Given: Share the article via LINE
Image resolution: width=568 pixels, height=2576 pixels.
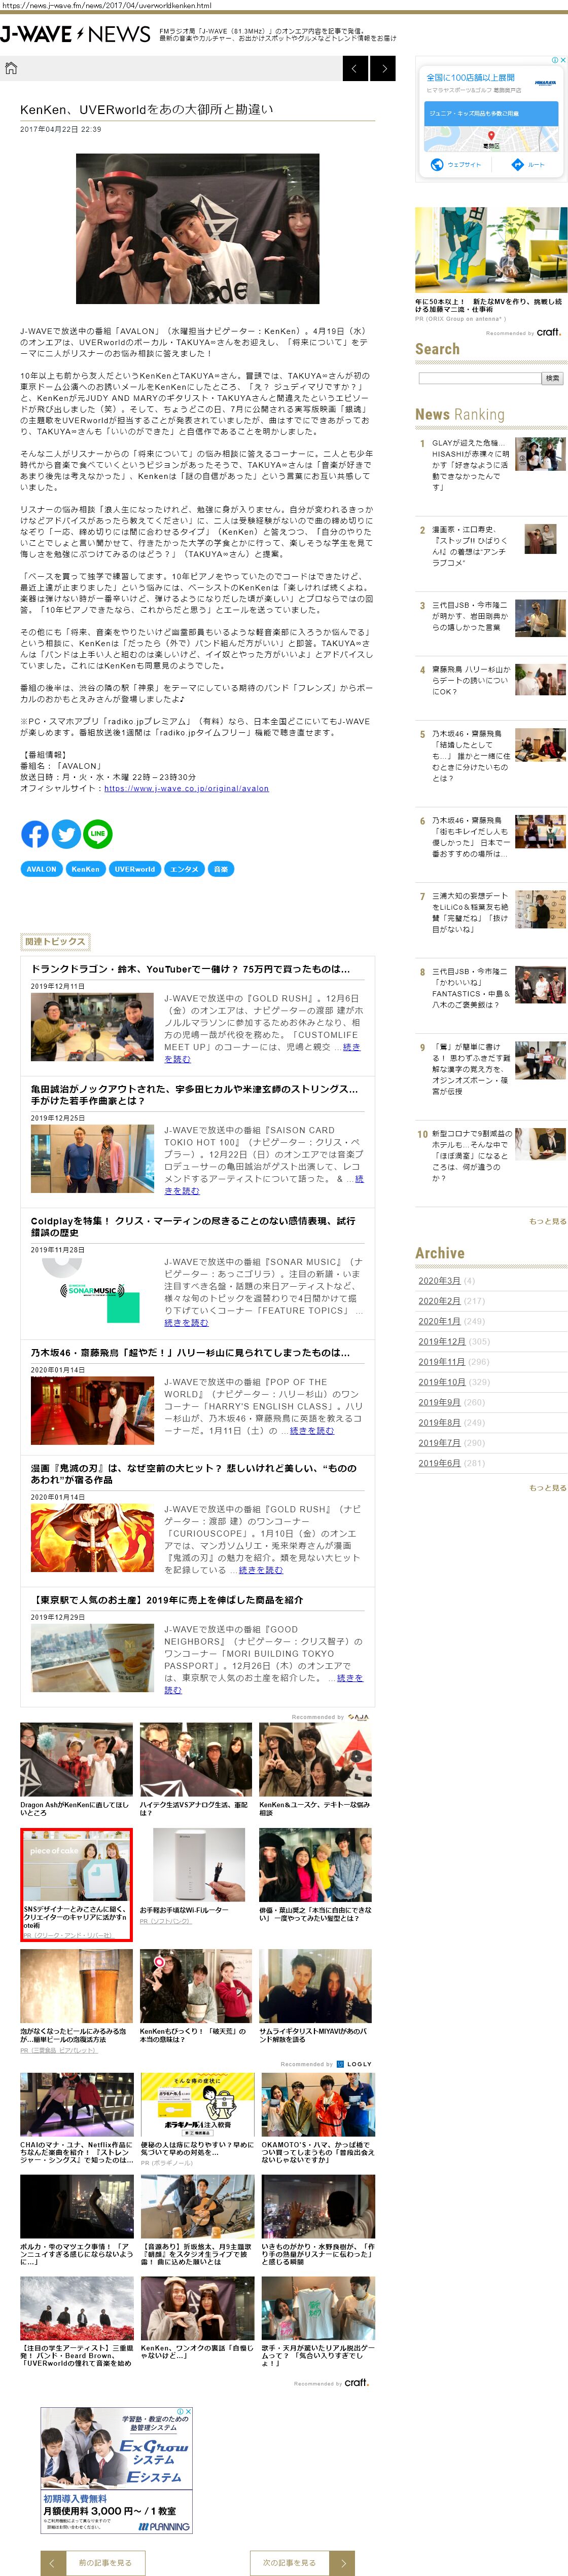Looking at the screenshot, I should [x=97, y=833].
